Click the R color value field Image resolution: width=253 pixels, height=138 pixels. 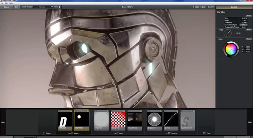point(248,47)
